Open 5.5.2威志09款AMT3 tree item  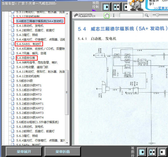click(x=30, y=113)
